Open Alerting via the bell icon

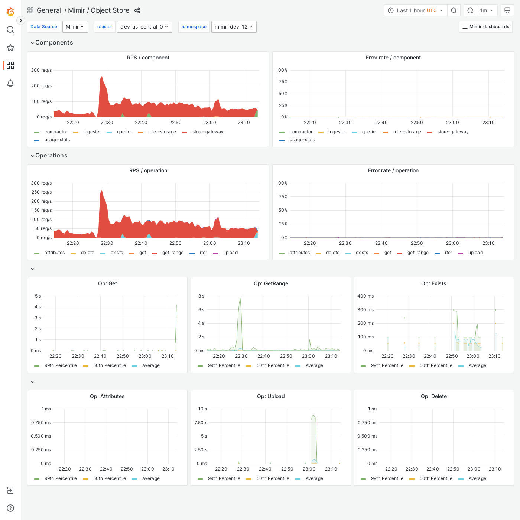[x=10, y=84]
